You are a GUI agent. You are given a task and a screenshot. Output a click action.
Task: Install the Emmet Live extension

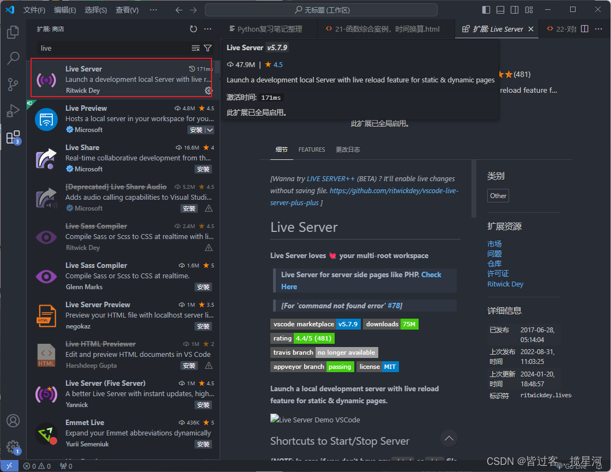[x=203, y=444]
